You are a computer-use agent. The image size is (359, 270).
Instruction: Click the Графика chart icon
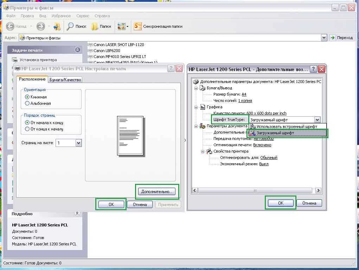pyautogui.click(x=203, y=107)
